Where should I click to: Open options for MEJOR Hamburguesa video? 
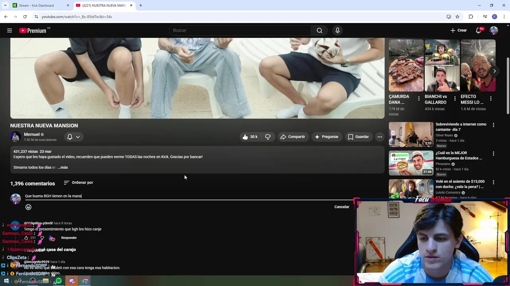click(493, 153)
